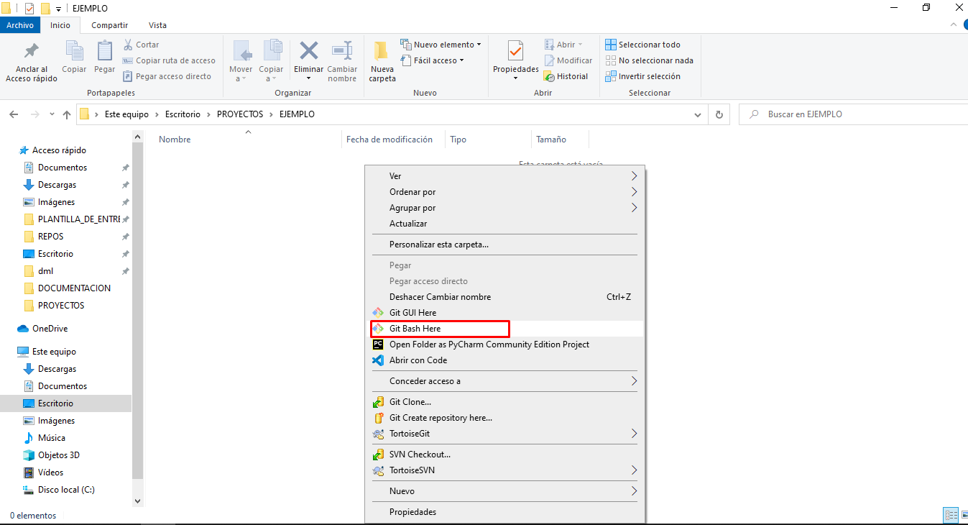Screen dimensions: 968x525
Task: Click Invertir selección in ribbon
Action: pyautogui.click(x=643, y=76)
